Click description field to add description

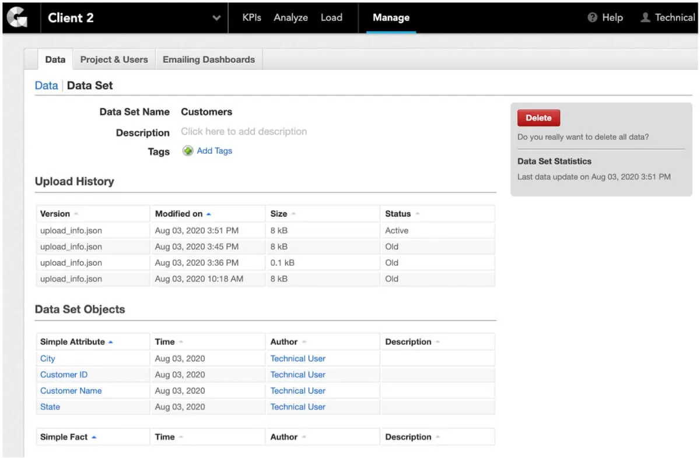244,132
